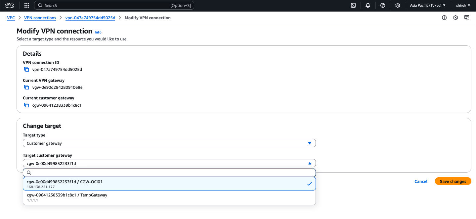
Task: Collapse the Target customer gateway dropdown
Action: 310,163
